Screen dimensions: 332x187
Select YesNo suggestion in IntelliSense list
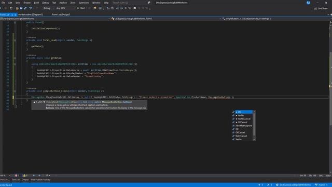point(243,115)
